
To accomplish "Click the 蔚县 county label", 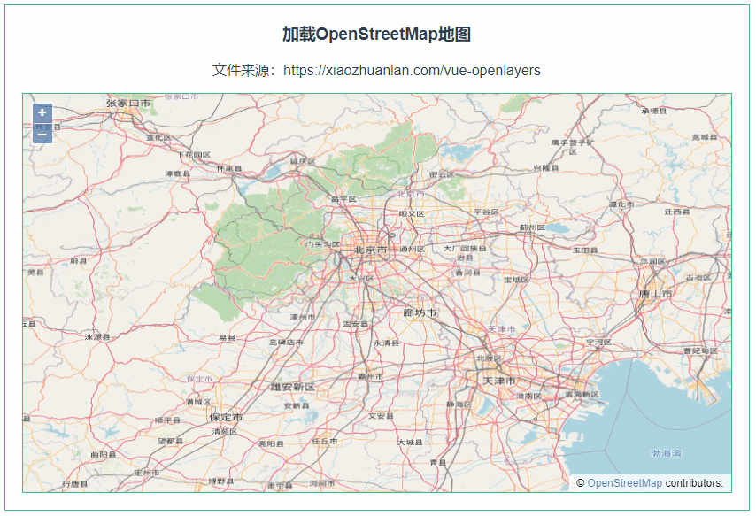I will pos(78,260).
